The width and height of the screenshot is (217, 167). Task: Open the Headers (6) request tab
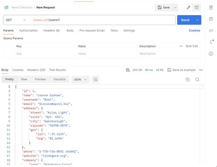[52, 31]
